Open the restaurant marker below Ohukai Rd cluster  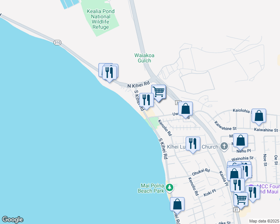click(237, 185)
